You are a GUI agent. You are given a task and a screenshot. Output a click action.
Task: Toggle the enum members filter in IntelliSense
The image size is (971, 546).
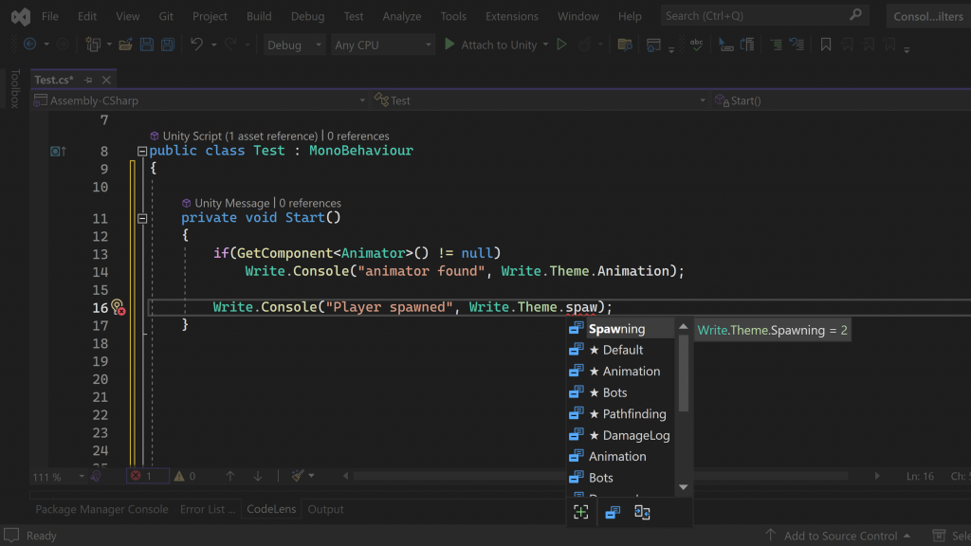(613, 512)
